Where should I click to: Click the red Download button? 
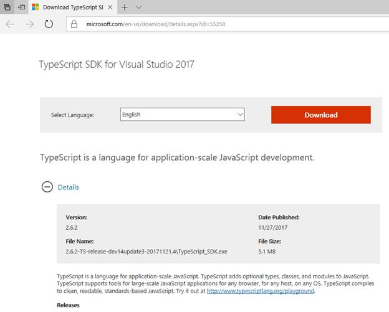(x=320, y=115)
